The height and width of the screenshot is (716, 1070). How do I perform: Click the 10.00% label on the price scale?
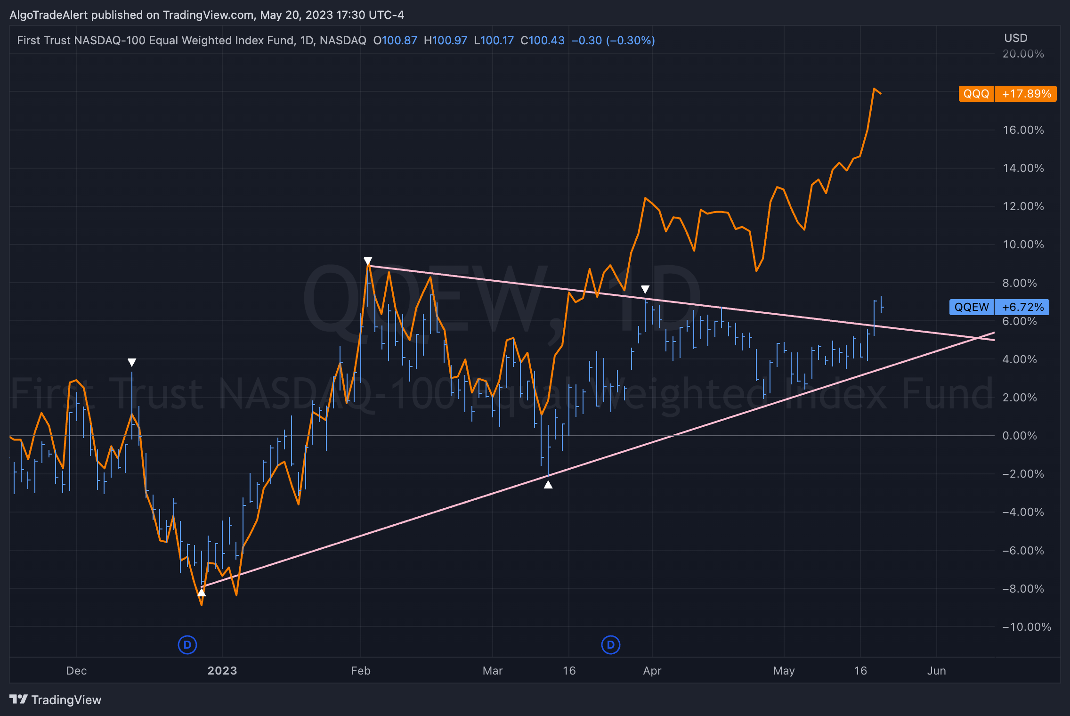pos(1023,244)
